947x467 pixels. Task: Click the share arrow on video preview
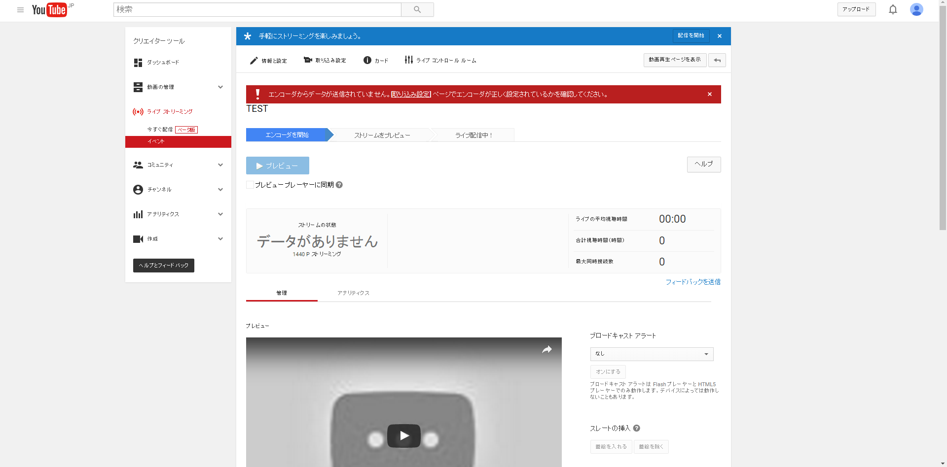[x=547, y=349]
